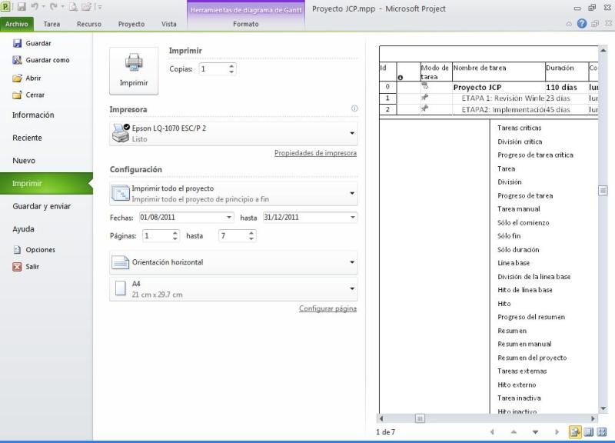The width and height of the screenshot is (615, 443).
Task: Open the Orientación horizontal dropdown
Action: click(x=233, y=262)
